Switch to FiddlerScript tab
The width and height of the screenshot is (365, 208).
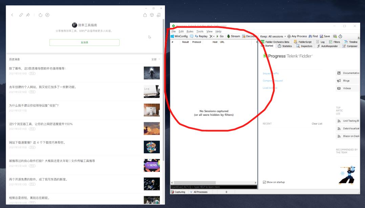click(x=303, y=42)
